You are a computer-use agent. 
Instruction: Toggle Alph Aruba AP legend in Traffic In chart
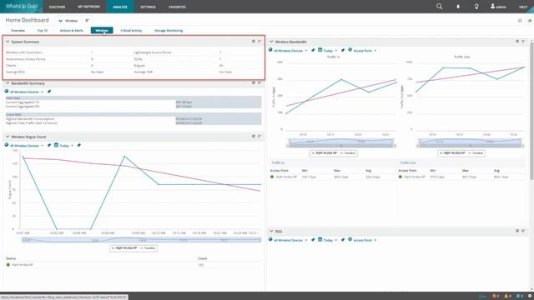click(325, 153)
